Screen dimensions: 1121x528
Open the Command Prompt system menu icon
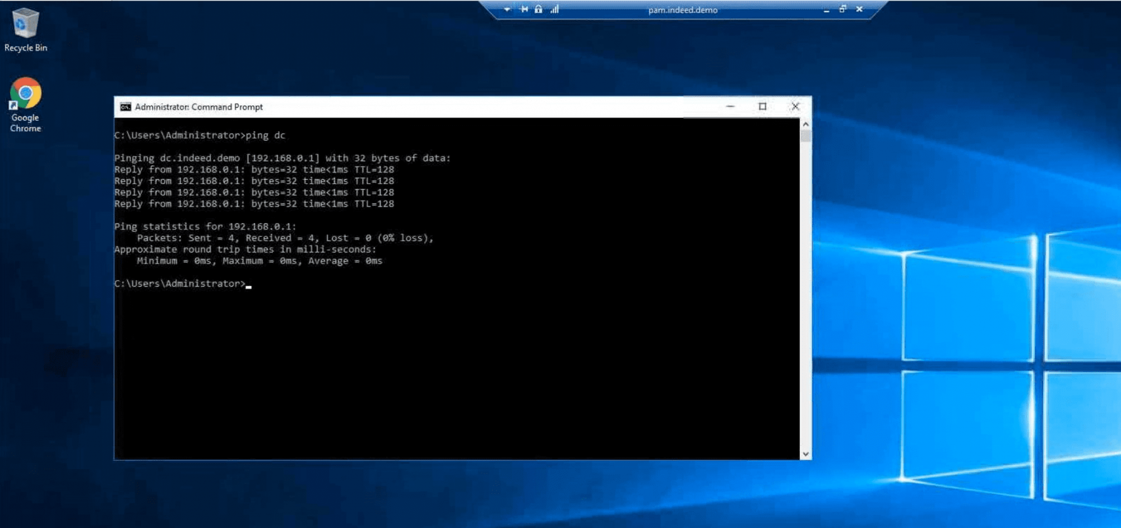tap(126, 107)
